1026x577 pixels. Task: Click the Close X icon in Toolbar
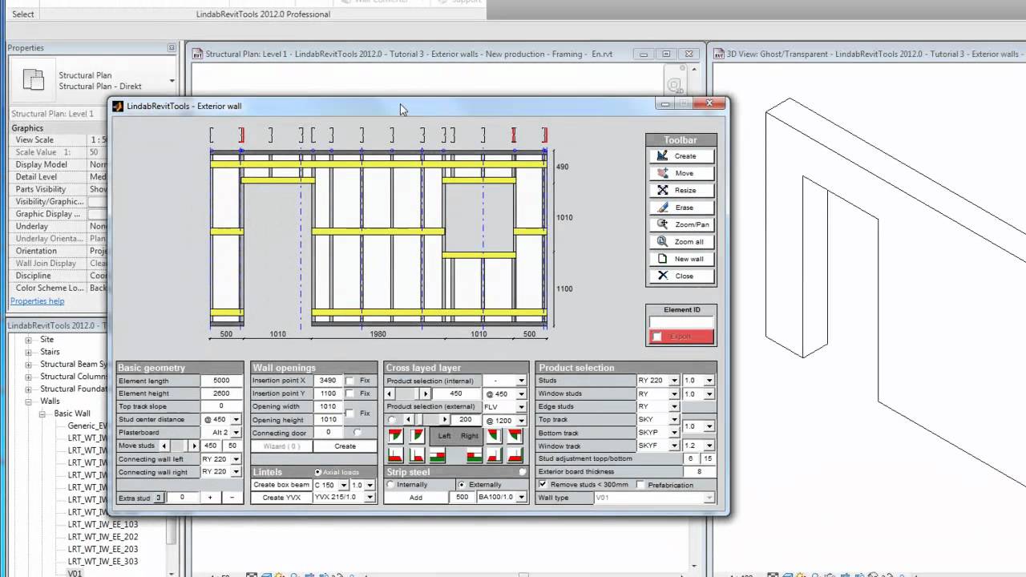point(662,276)
